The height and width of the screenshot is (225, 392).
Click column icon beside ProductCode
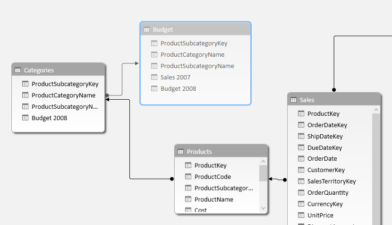click(x=188, y=177)
